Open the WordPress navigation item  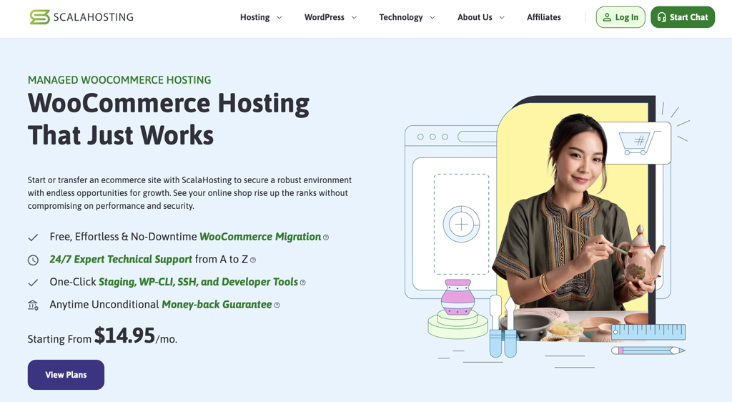325,17
